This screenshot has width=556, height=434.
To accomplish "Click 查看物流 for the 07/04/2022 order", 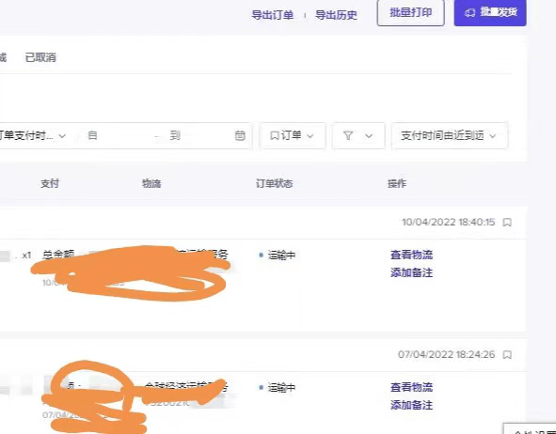I will coord(411,387).
